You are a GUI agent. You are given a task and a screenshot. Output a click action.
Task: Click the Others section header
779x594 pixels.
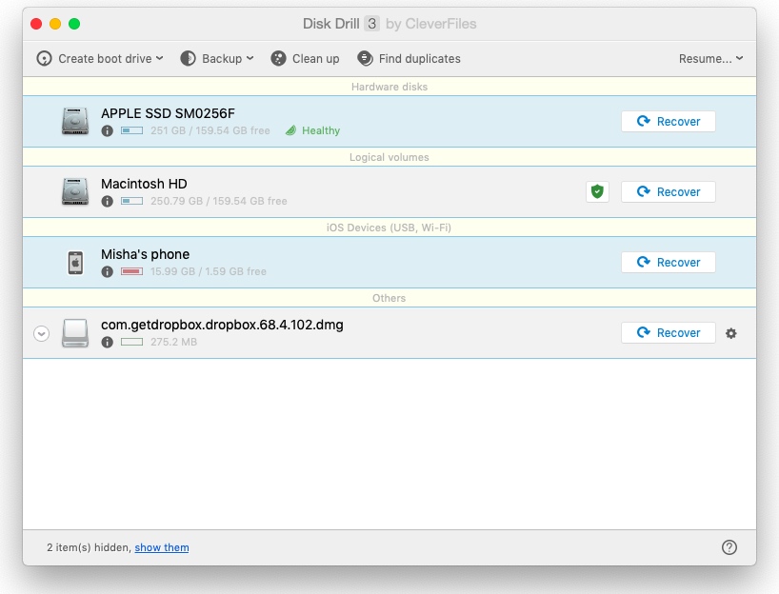[389, 299]
